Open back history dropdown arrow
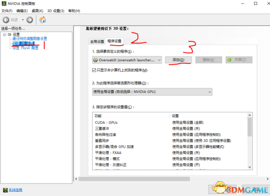 (23, 20)
